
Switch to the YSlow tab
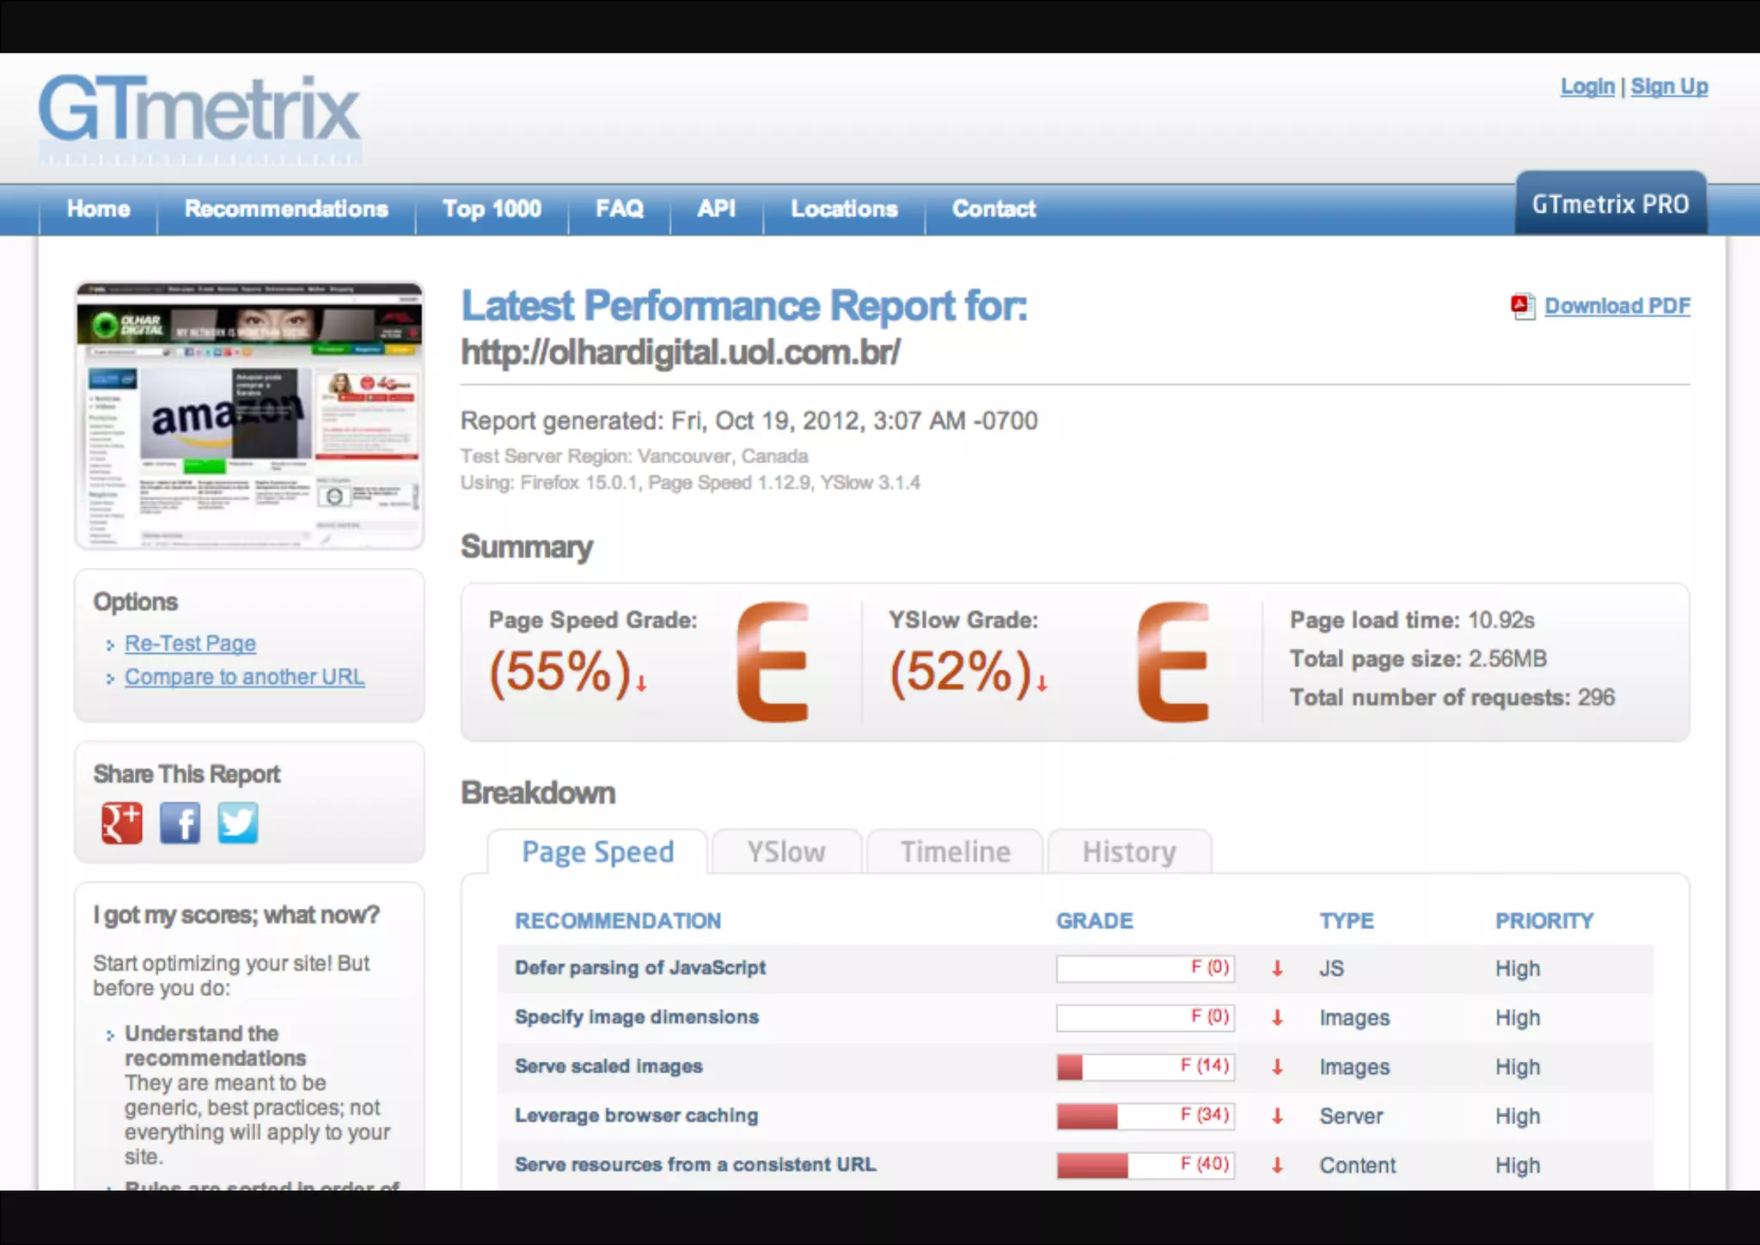click(785, 852)
